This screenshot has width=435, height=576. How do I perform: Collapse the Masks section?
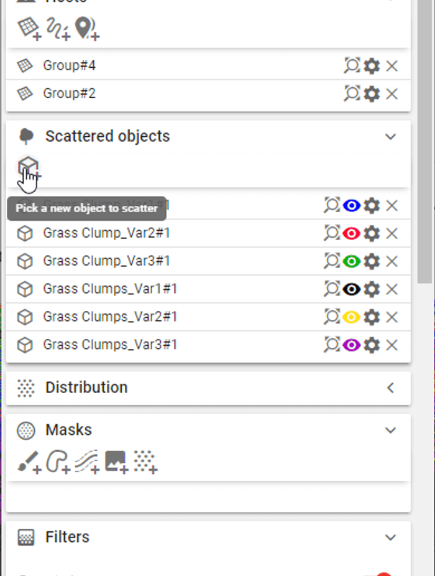coord(391,430)
